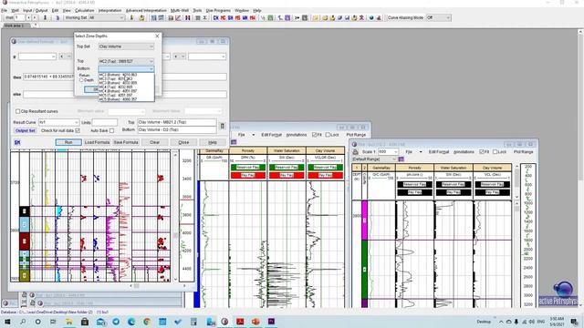Toggle Fit checkbox in right plot window
Image resolution: width=584 pixels, height=328 pixels.
(x=482, y=152)
